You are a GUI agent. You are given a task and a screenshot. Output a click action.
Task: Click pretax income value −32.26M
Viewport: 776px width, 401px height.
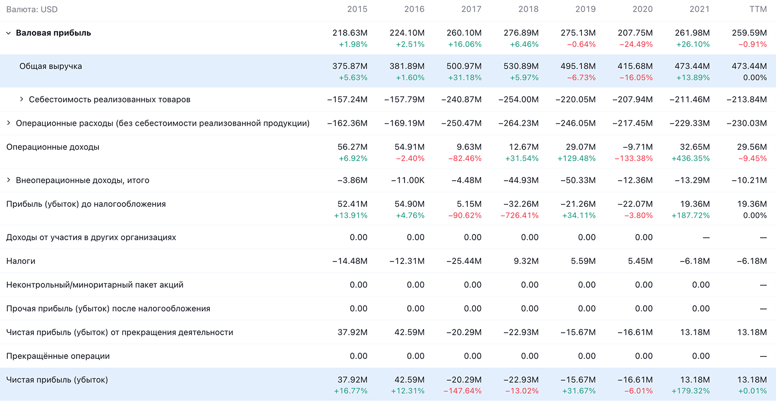click(521, 204)
